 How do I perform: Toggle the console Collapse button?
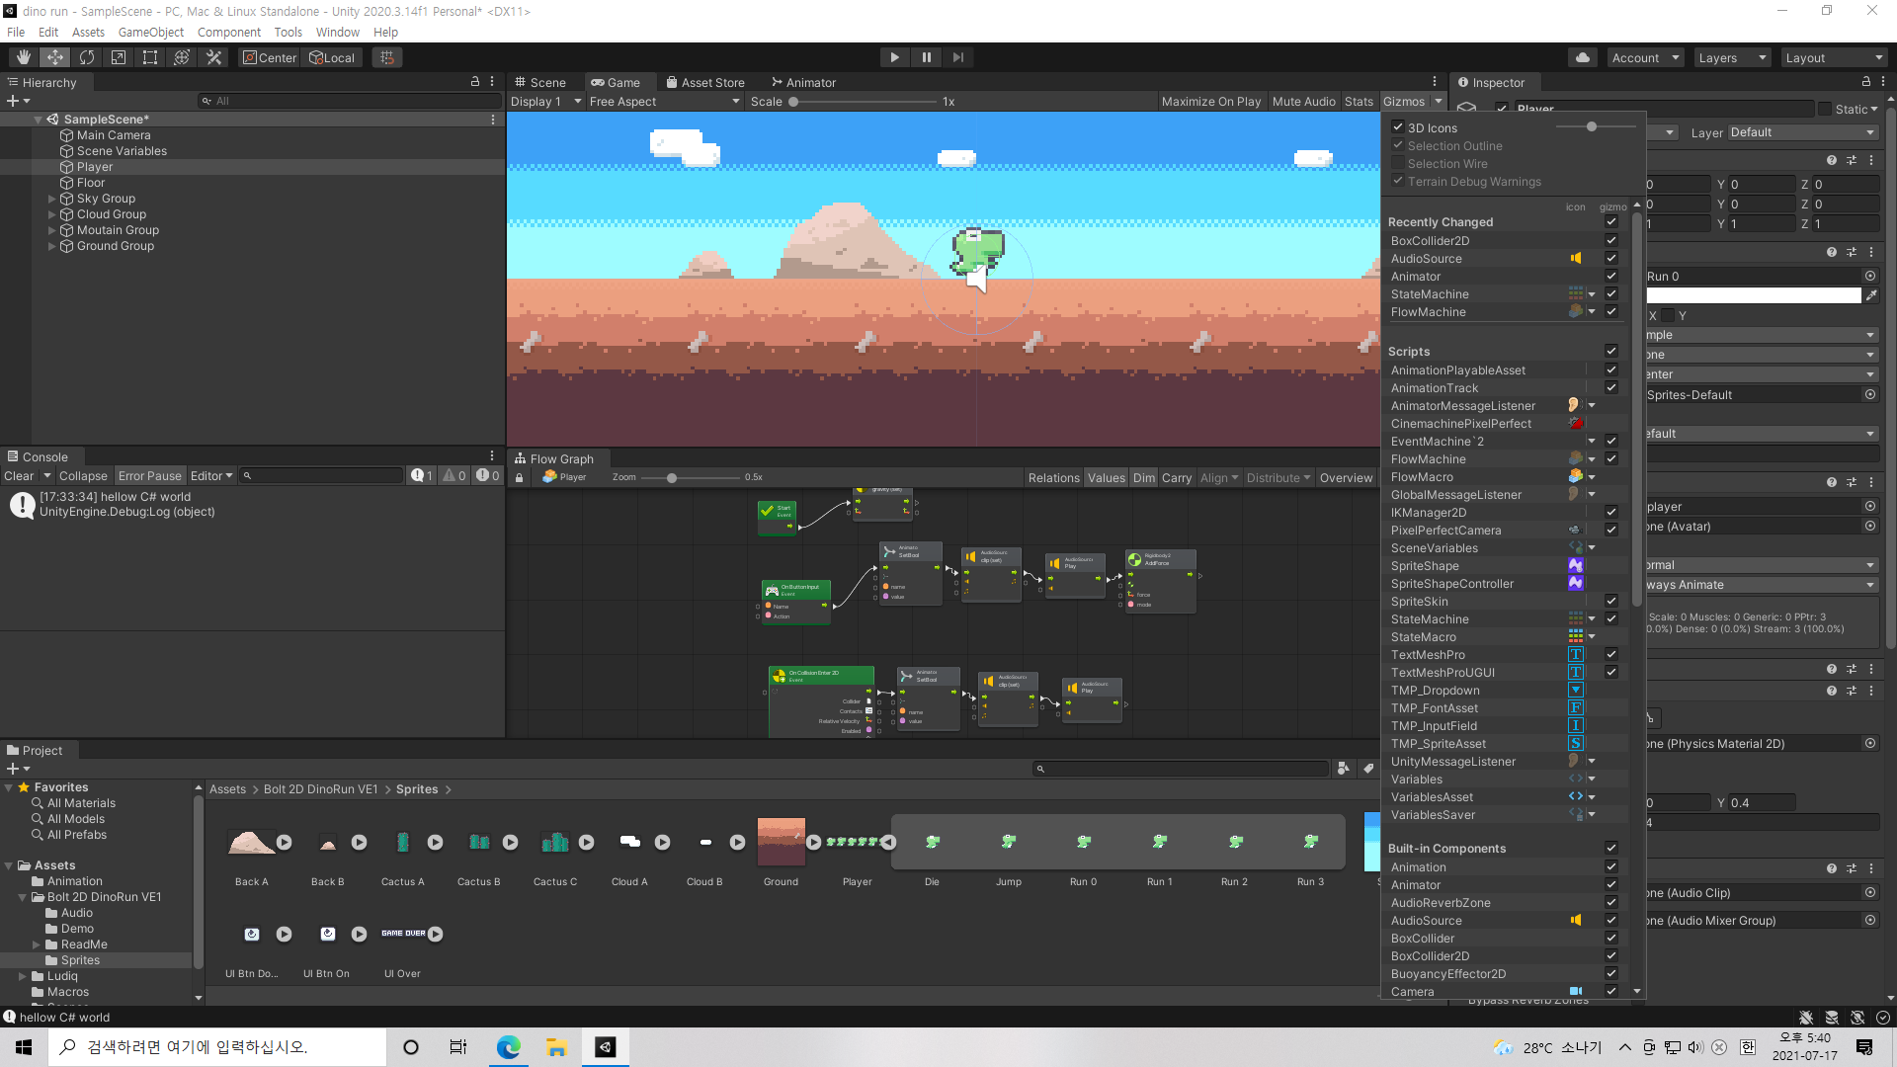click(83, 476)
